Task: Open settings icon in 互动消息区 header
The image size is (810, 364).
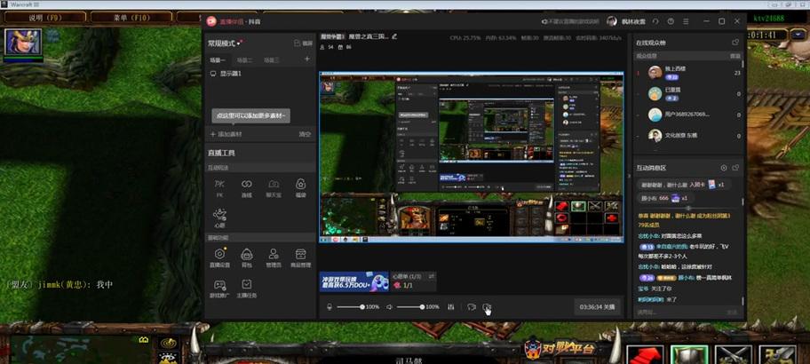Action: tap(724, 168)
